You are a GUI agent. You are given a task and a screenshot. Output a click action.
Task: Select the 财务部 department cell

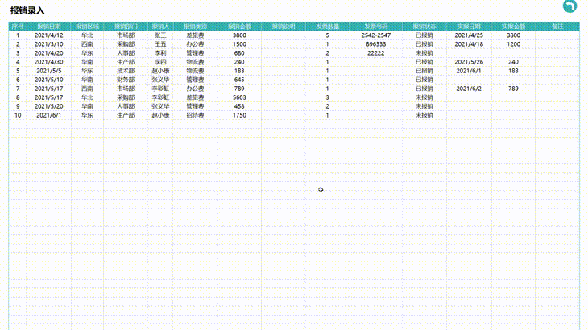(126, 80)
